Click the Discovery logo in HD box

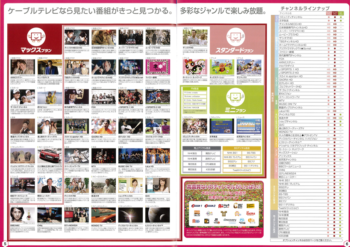coord(229,221)
